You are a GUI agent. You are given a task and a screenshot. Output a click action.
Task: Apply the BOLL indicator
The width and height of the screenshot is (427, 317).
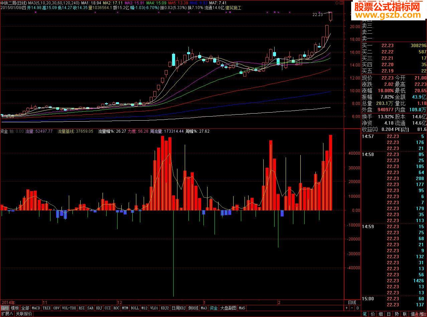(x=135, y=308)
